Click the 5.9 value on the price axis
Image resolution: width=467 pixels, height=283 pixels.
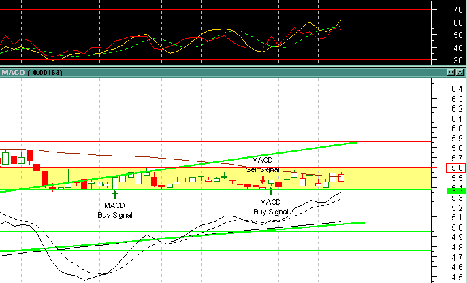457,138
